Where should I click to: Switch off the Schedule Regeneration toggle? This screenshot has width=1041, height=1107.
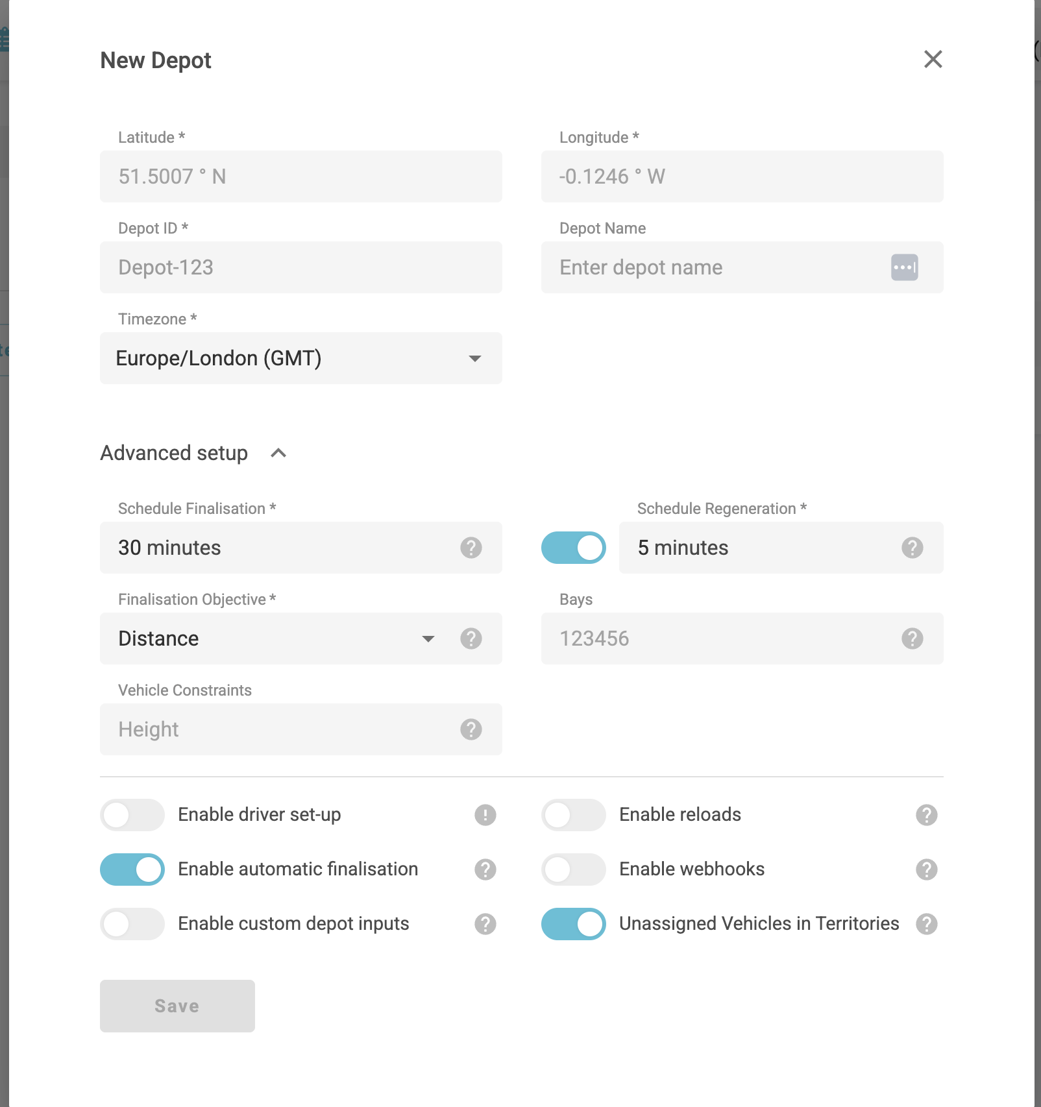(573, 548)
